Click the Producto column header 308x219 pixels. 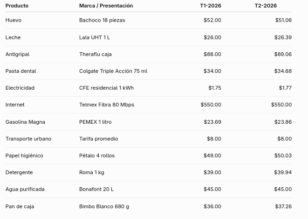[17, 6]
